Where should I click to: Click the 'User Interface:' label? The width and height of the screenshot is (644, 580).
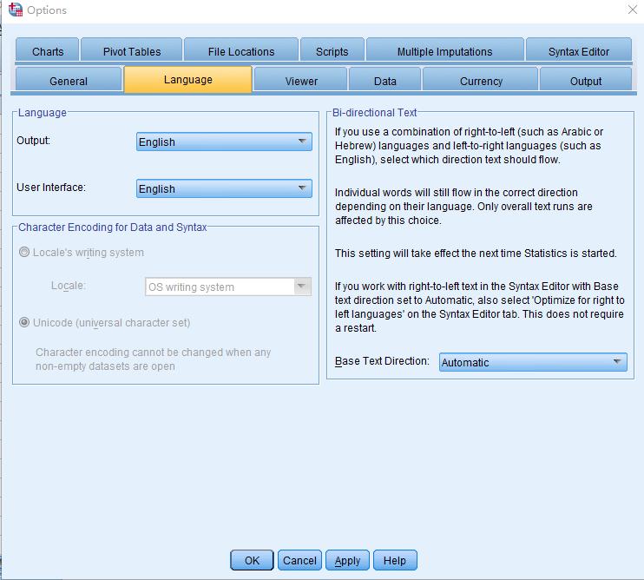(51, 188)
